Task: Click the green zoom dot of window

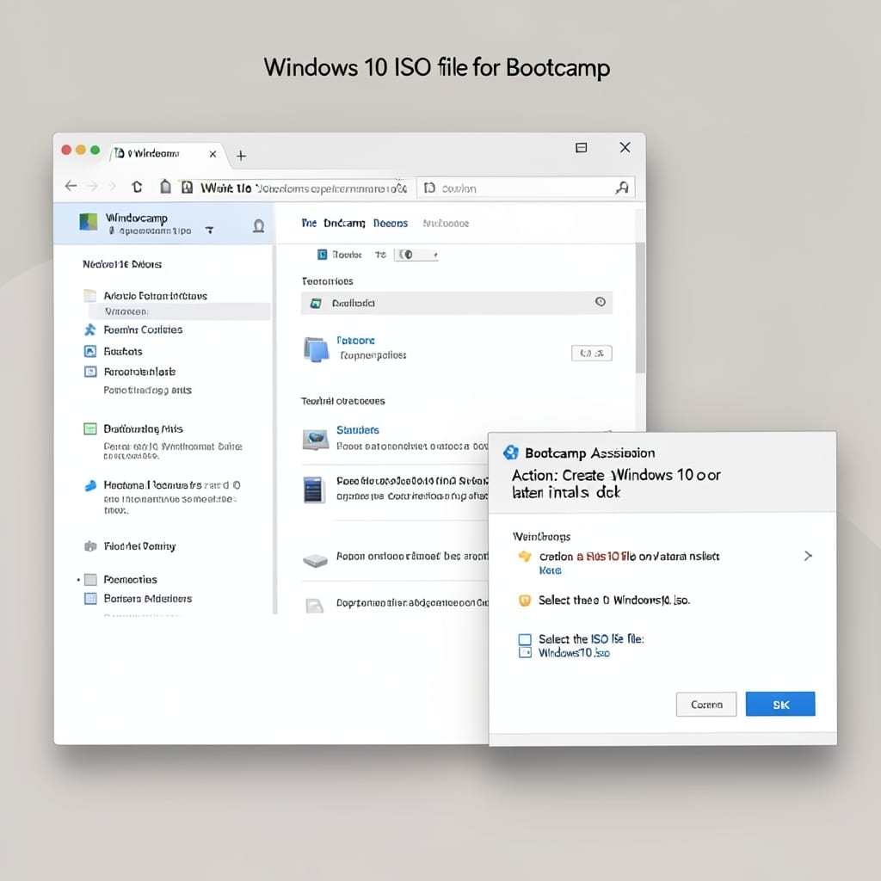Action: coord(95,150)
